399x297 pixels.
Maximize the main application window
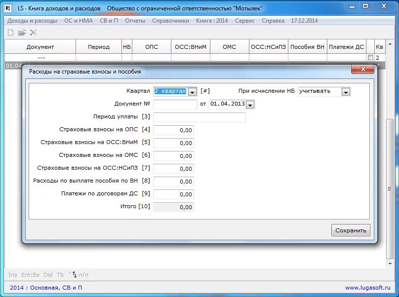click(x=365, y=6)
